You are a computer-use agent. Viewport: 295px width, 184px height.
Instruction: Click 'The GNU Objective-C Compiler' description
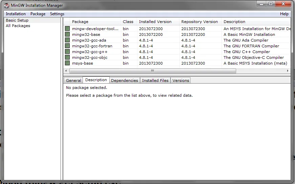[254, 57]
